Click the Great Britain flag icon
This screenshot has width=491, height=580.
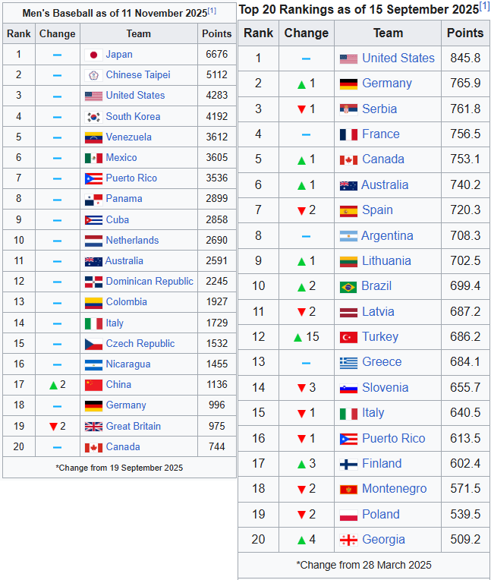(x=93, y=427)
